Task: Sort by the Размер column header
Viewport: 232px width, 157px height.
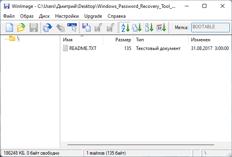Action: [x=118, y=40]
